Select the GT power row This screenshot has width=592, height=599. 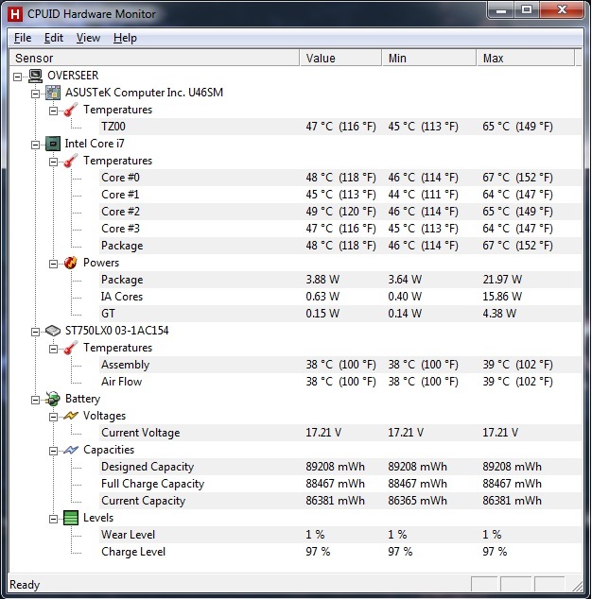coord(340,314)
